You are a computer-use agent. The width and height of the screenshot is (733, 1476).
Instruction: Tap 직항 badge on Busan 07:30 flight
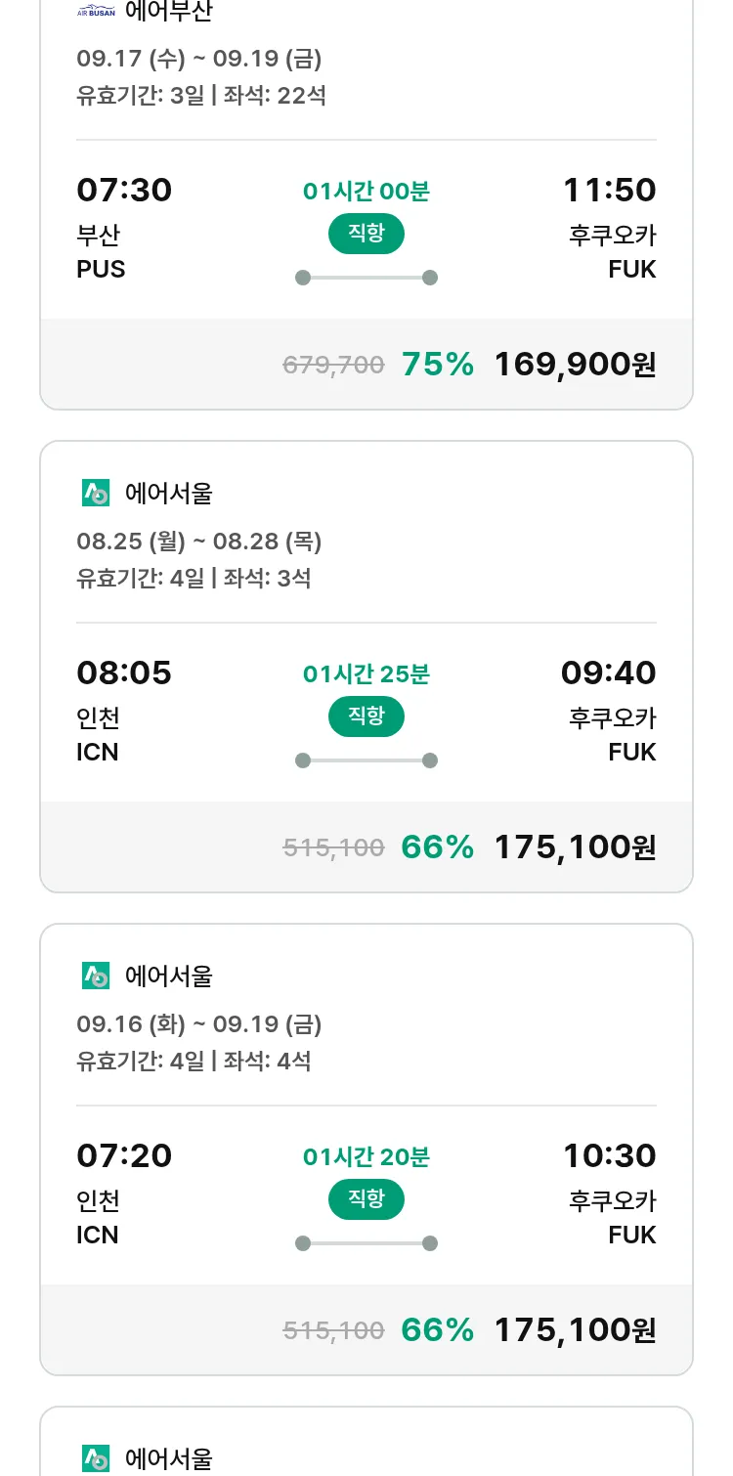tap(366, 234)
